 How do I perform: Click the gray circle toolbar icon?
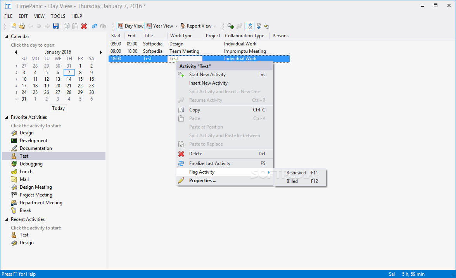click(x=39, y=26)
